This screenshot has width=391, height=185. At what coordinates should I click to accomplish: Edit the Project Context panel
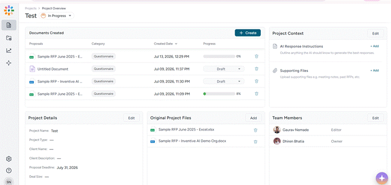[x=375, y=33]
